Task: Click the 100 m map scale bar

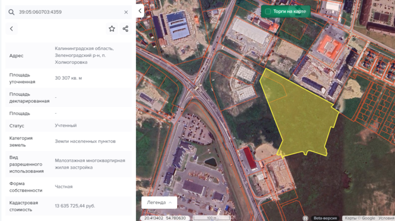Action: click(212, 218)
